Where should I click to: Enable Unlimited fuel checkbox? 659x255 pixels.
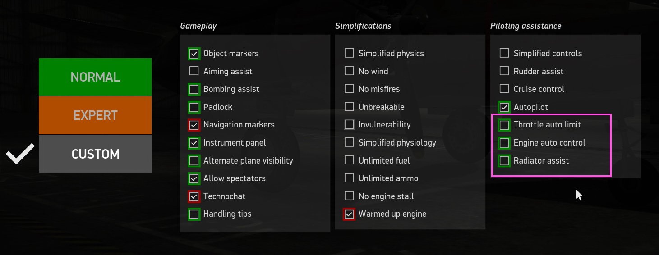[x=349, y=160]
